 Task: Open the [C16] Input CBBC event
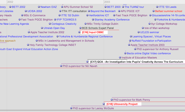pyautogui.click(x=94, y=32)
